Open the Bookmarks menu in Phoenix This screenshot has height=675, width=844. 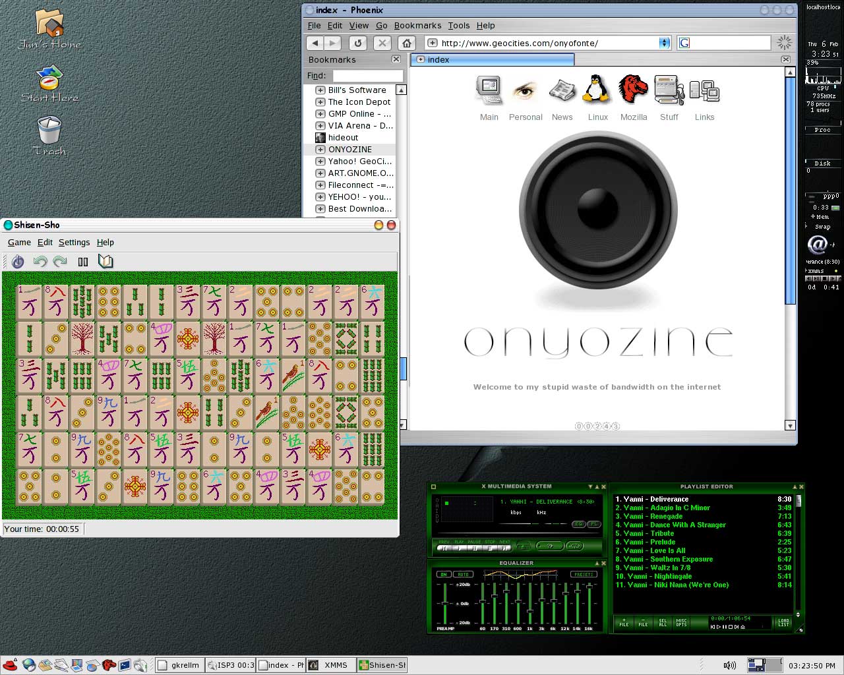click(x=417, y=26)
